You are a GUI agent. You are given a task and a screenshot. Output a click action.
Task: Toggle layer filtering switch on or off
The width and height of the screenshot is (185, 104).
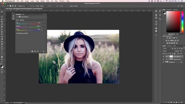184,48
